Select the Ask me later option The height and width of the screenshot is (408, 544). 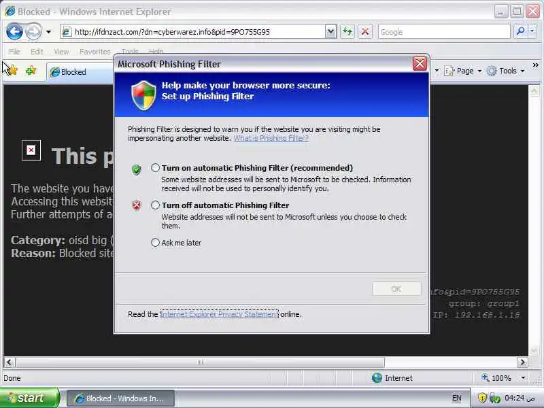155,243
